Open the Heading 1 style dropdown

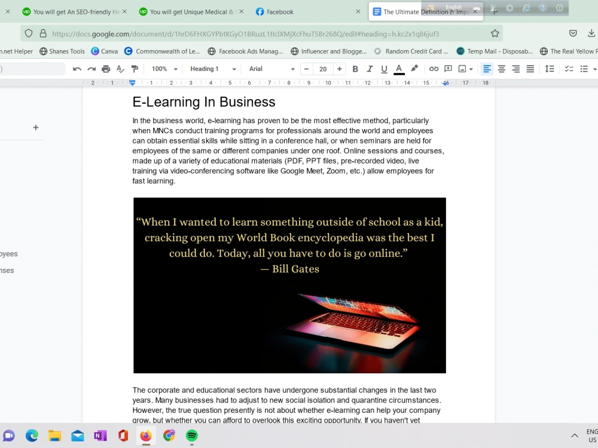click(213, 69)
